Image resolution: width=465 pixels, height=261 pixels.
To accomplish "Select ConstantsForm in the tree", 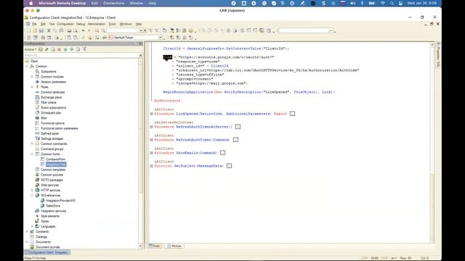I will tap(55, 159).
